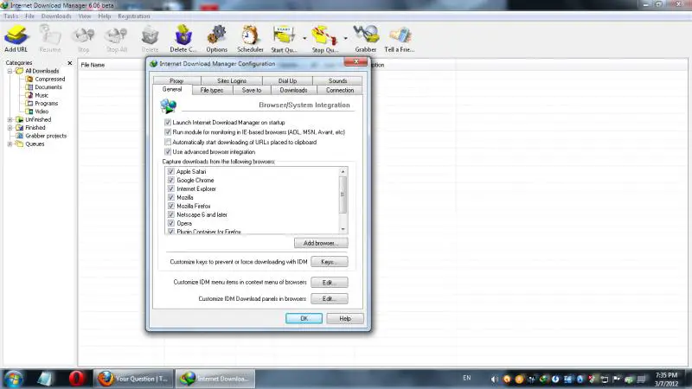This screenshot has width=692, height=389.
Task: Switch to the Downloads tab
Action: coord(293,90)
